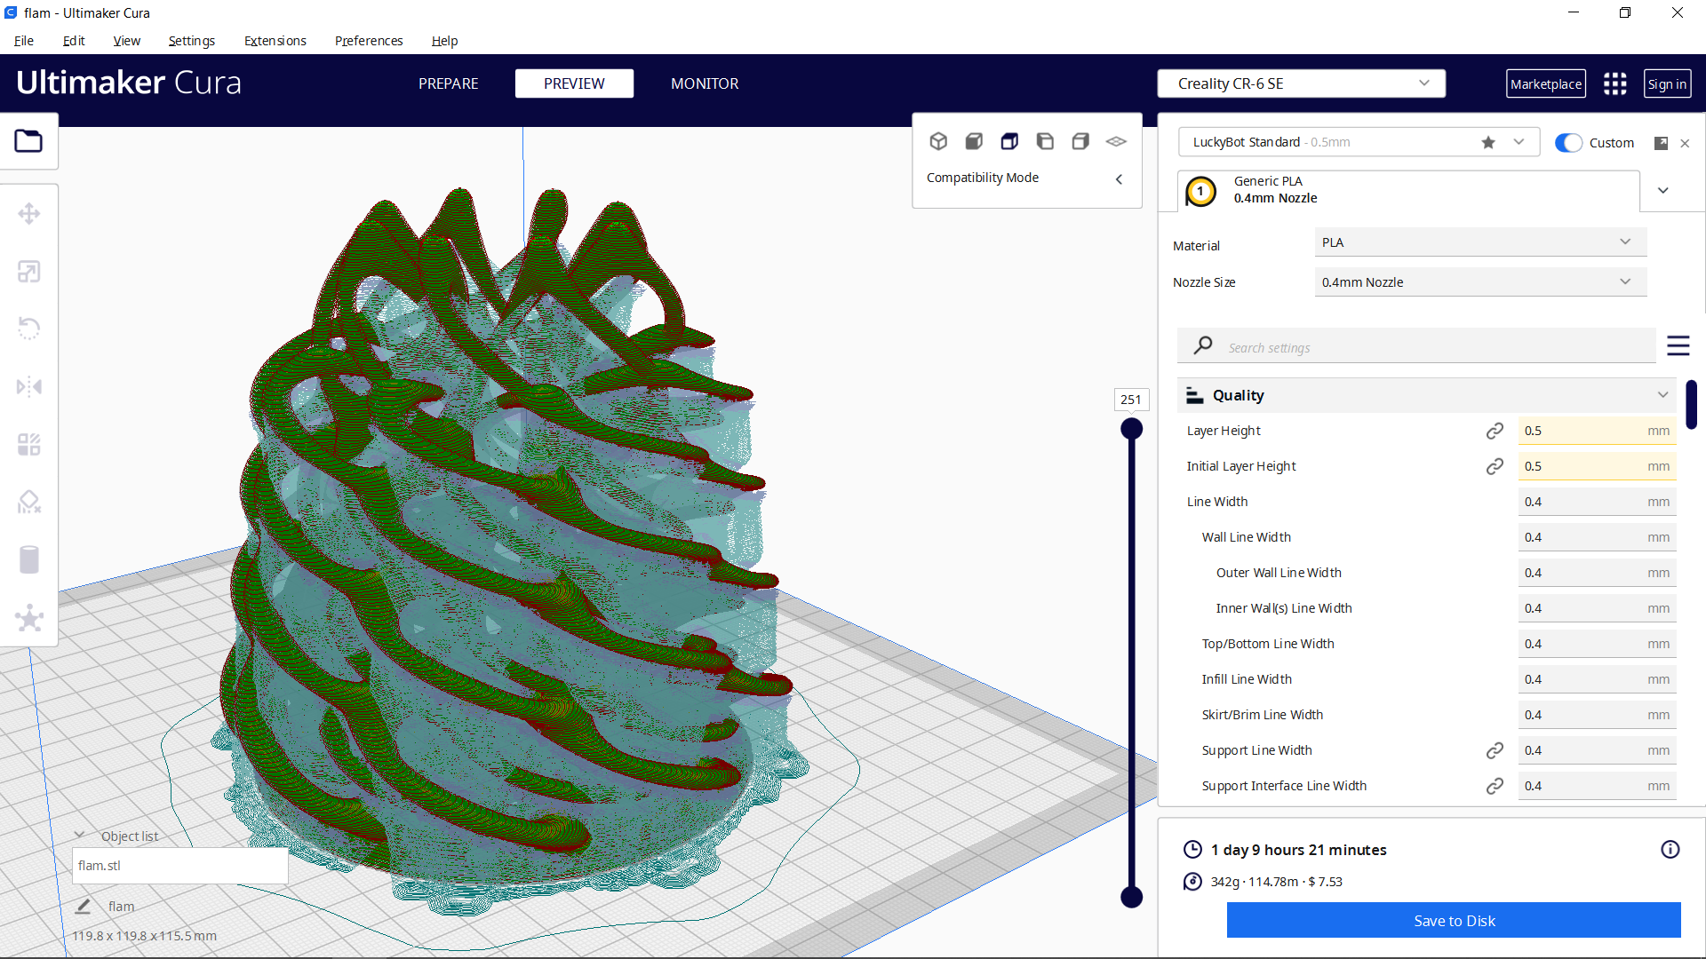Click the Save to Disk button
The height and width of the screenshot is (959, 1706).
click(1454, 921)
